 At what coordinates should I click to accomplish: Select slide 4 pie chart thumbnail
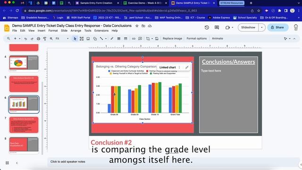[24, 63]
